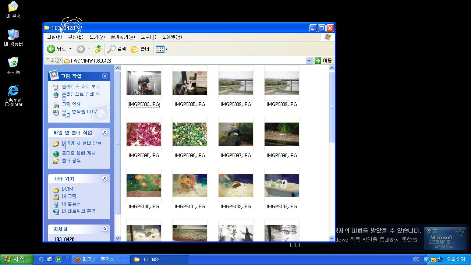Open the Internet Explorer desktop icon
Image resolution: width=471 pixels, height=265 pixels.
click(x=13, y=91)
